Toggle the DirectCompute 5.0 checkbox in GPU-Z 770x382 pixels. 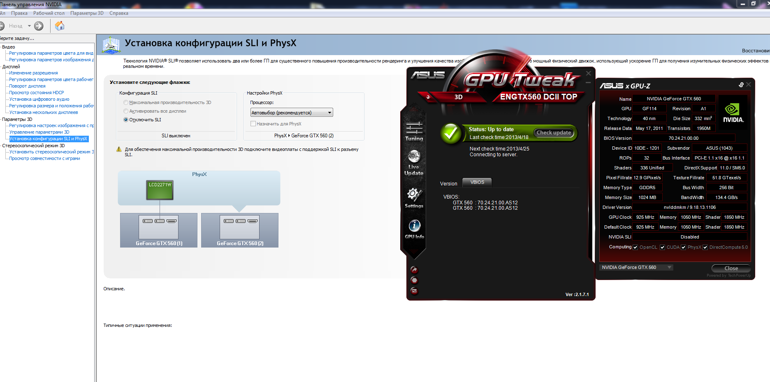pyautogui.click(x=705, y=247)
